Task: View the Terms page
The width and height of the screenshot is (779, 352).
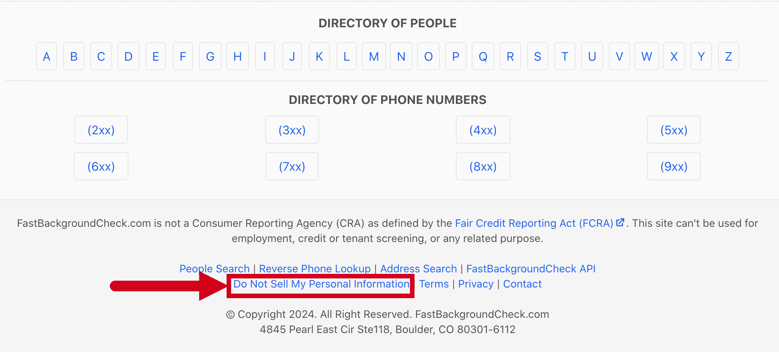Action: coord(434,284)
